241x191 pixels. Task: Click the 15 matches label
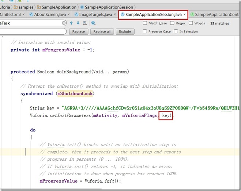point(219,23)
